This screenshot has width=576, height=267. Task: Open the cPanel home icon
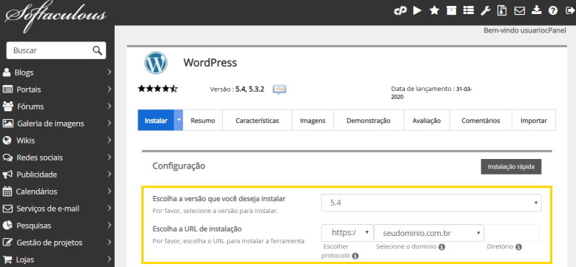coord(400,11)
